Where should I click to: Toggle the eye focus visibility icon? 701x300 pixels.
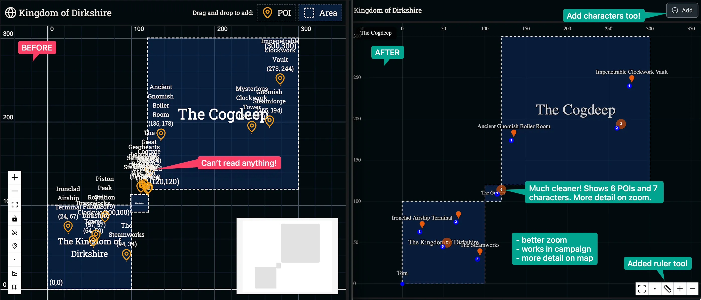click(15, 232)
